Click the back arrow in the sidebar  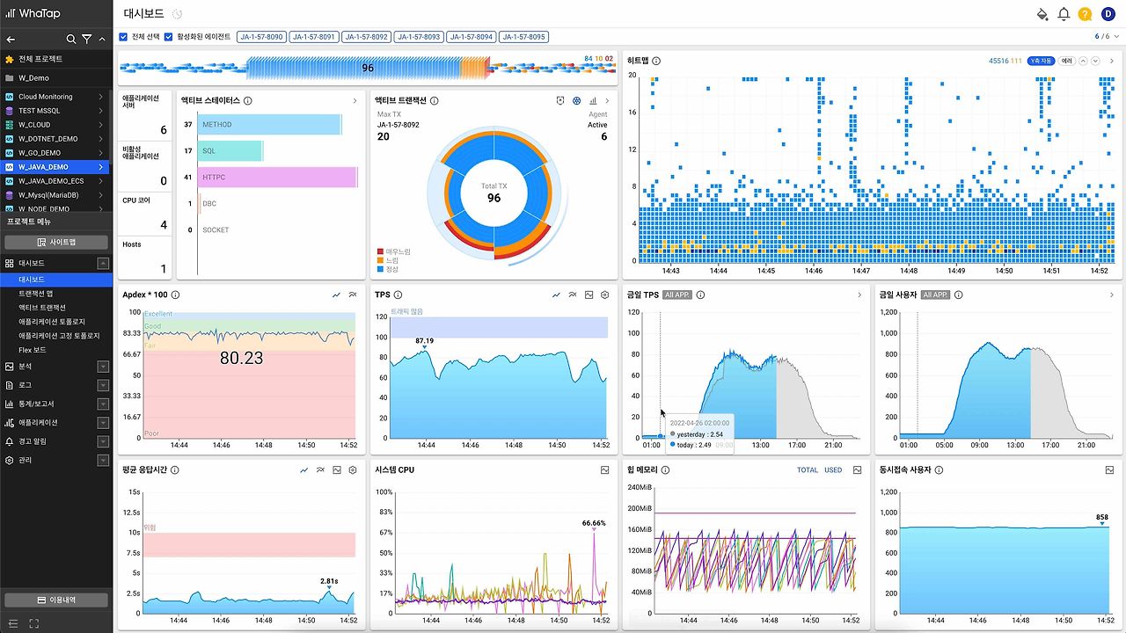point(11,40)
